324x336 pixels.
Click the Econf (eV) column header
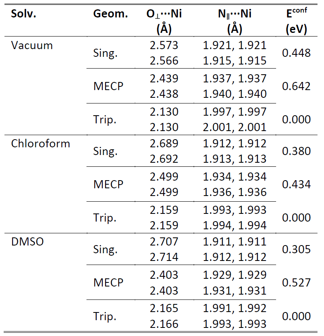click(x=296, y=21)
